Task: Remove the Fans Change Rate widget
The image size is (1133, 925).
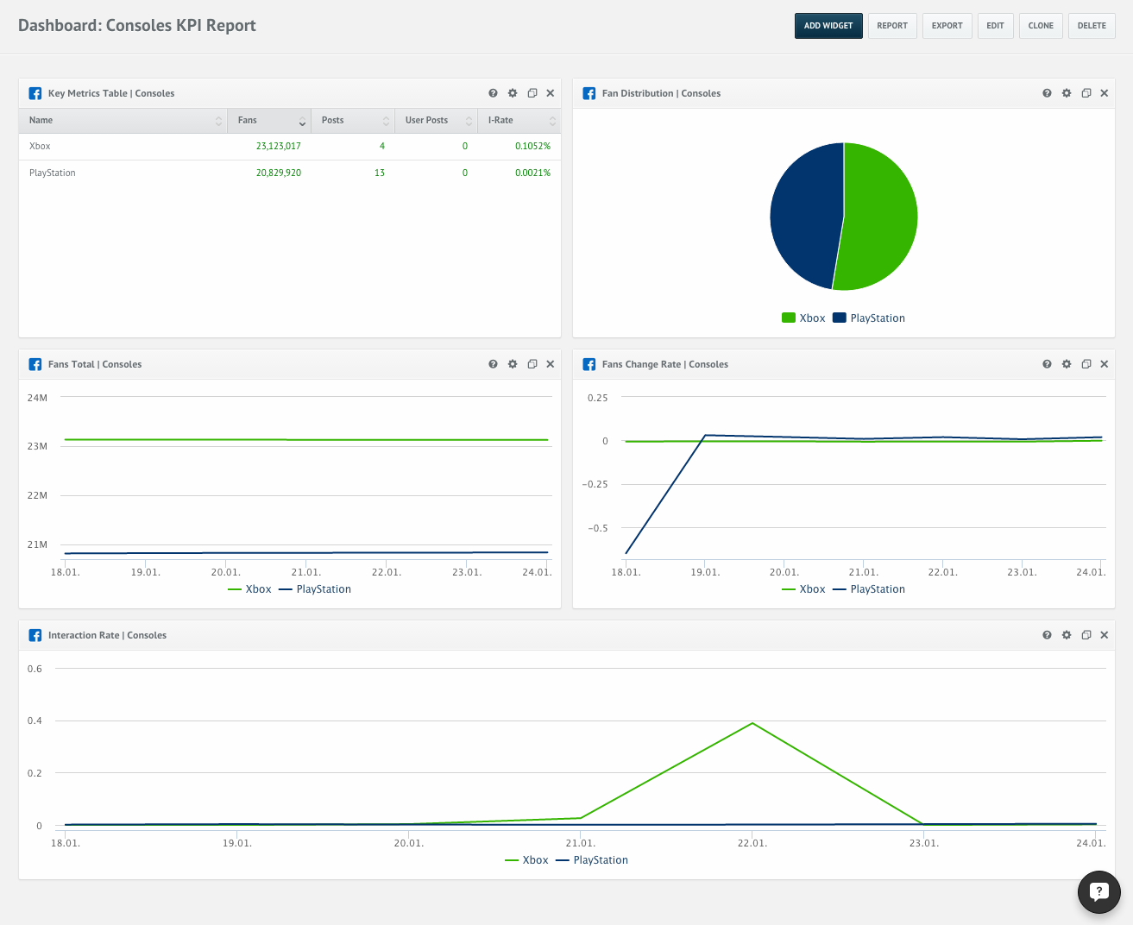Action: [x=1105, y=364]
